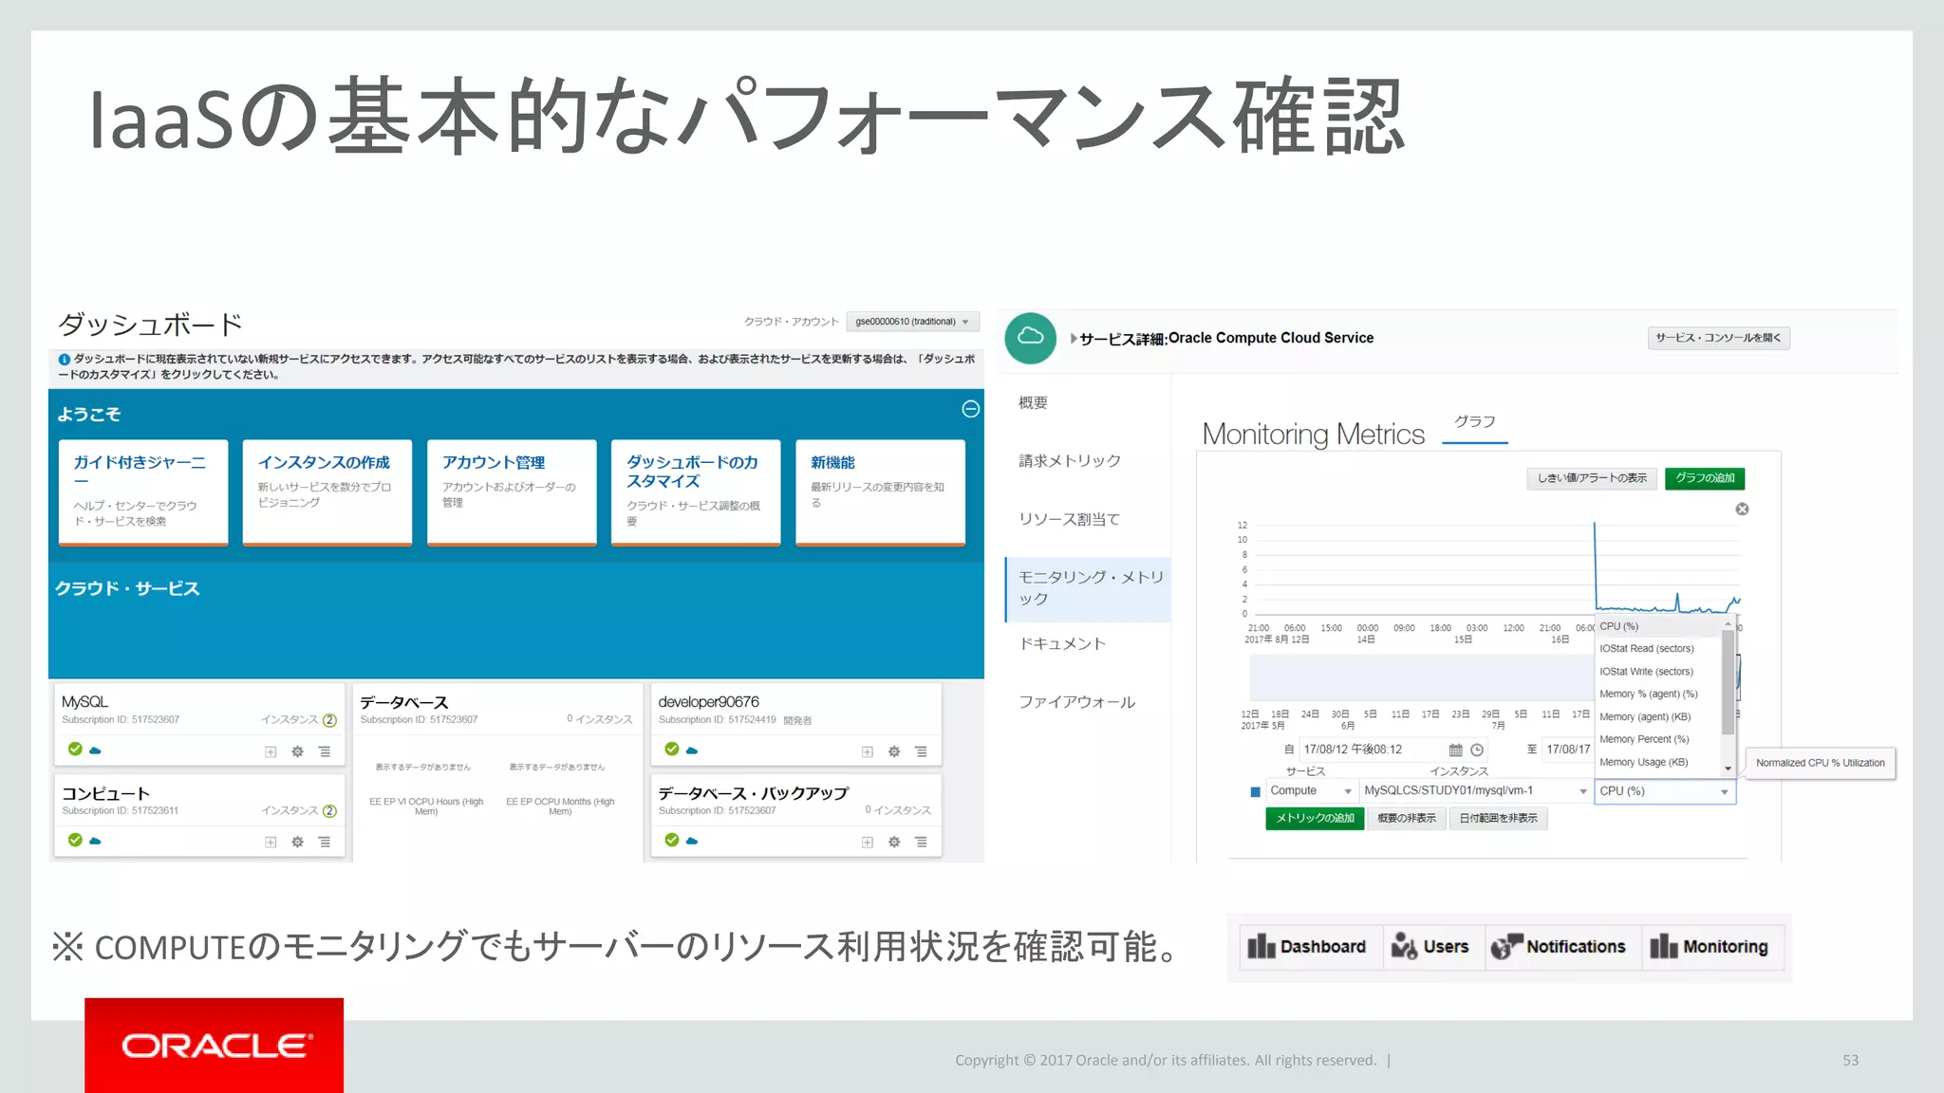This screenshot has width=1944, height=1093.
Task: Open the ファイアウォール sidebar item
Action: (1076, 702)
